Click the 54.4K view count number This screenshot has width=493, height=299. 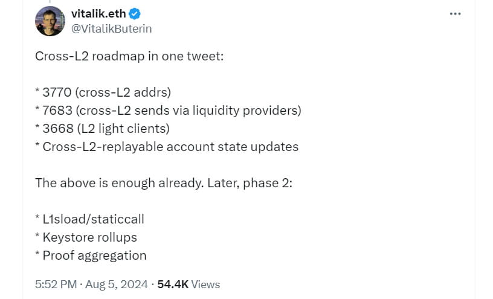(173, 284)
